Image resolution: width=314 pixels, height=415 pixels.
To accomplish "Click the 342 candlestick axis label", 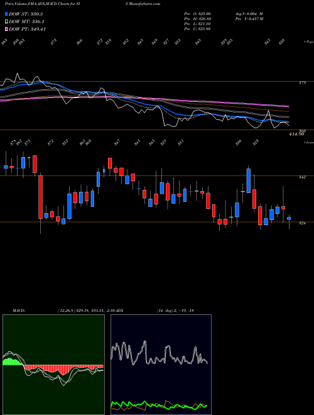I will (x=302, y=177).
